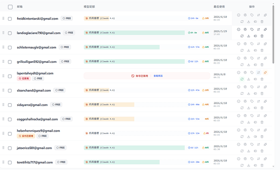
Task: Click red 已禁用 badge under lapentaheydt@gmail.com
Action: [24, 79]
